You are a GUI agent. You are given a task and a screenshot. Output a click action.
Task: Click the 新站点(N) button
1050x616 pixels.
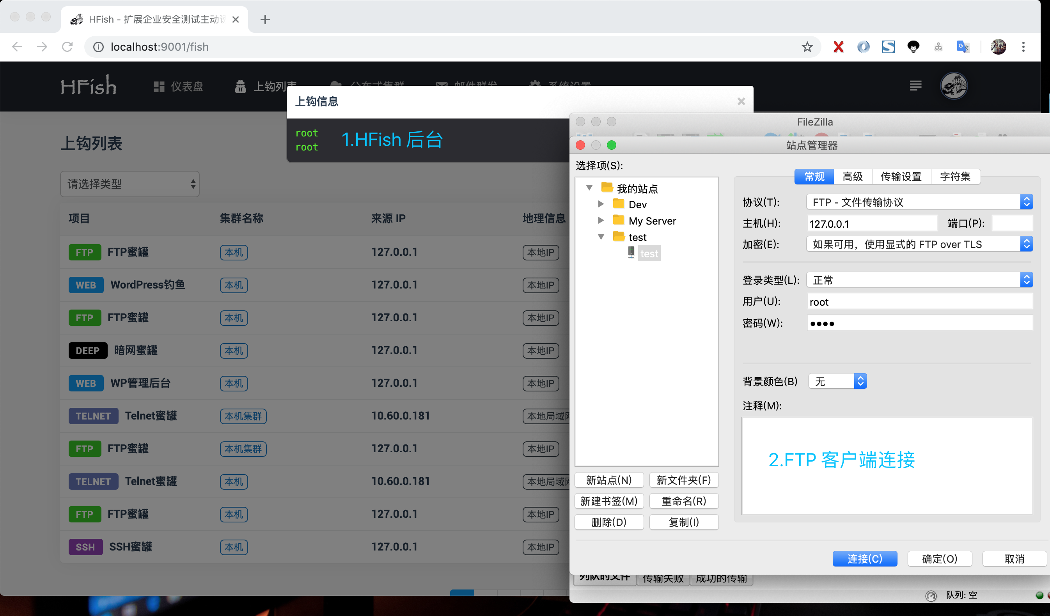click(x=609, y=480)
